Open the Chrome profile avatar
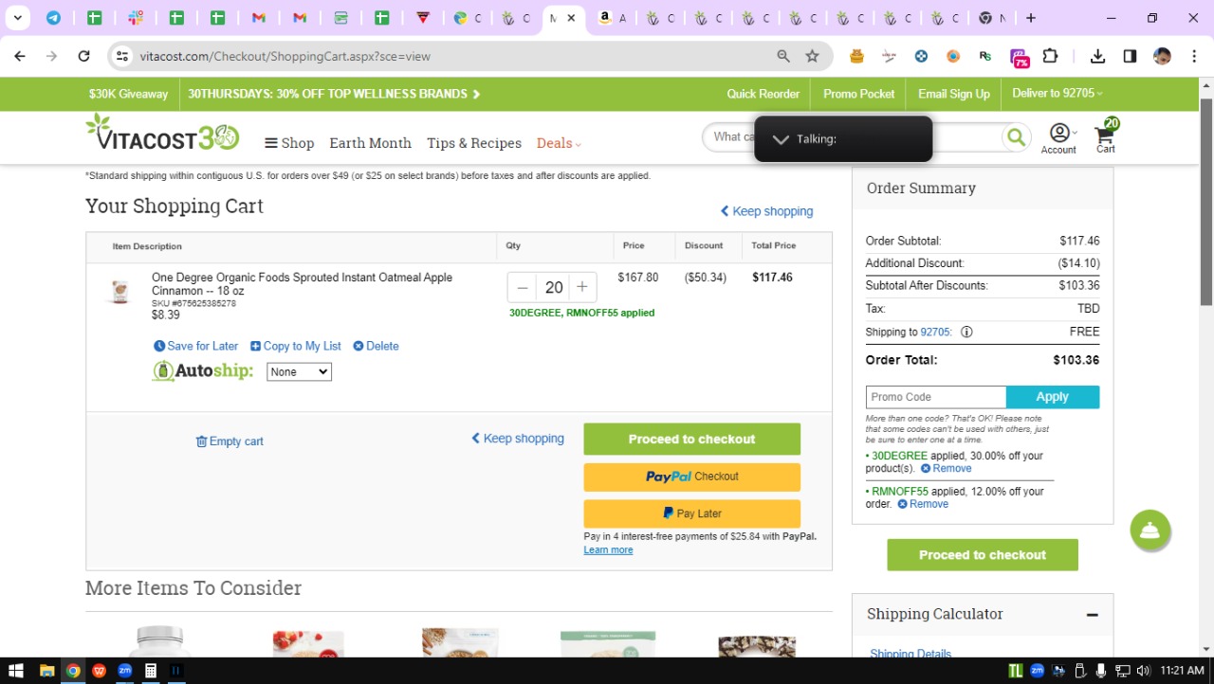1214x684 pixels. 1162,56
